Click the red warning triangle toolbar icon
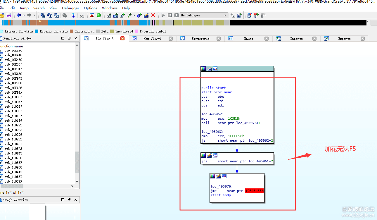Image resolution: width=377 pixels, height=220 pixels. tap(92, 15)
